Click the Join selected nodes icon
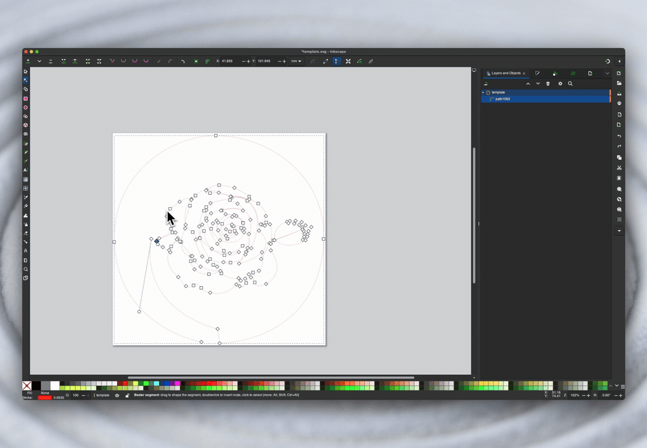The height and width of the screenshot is (448, 647). click(63, 61)
